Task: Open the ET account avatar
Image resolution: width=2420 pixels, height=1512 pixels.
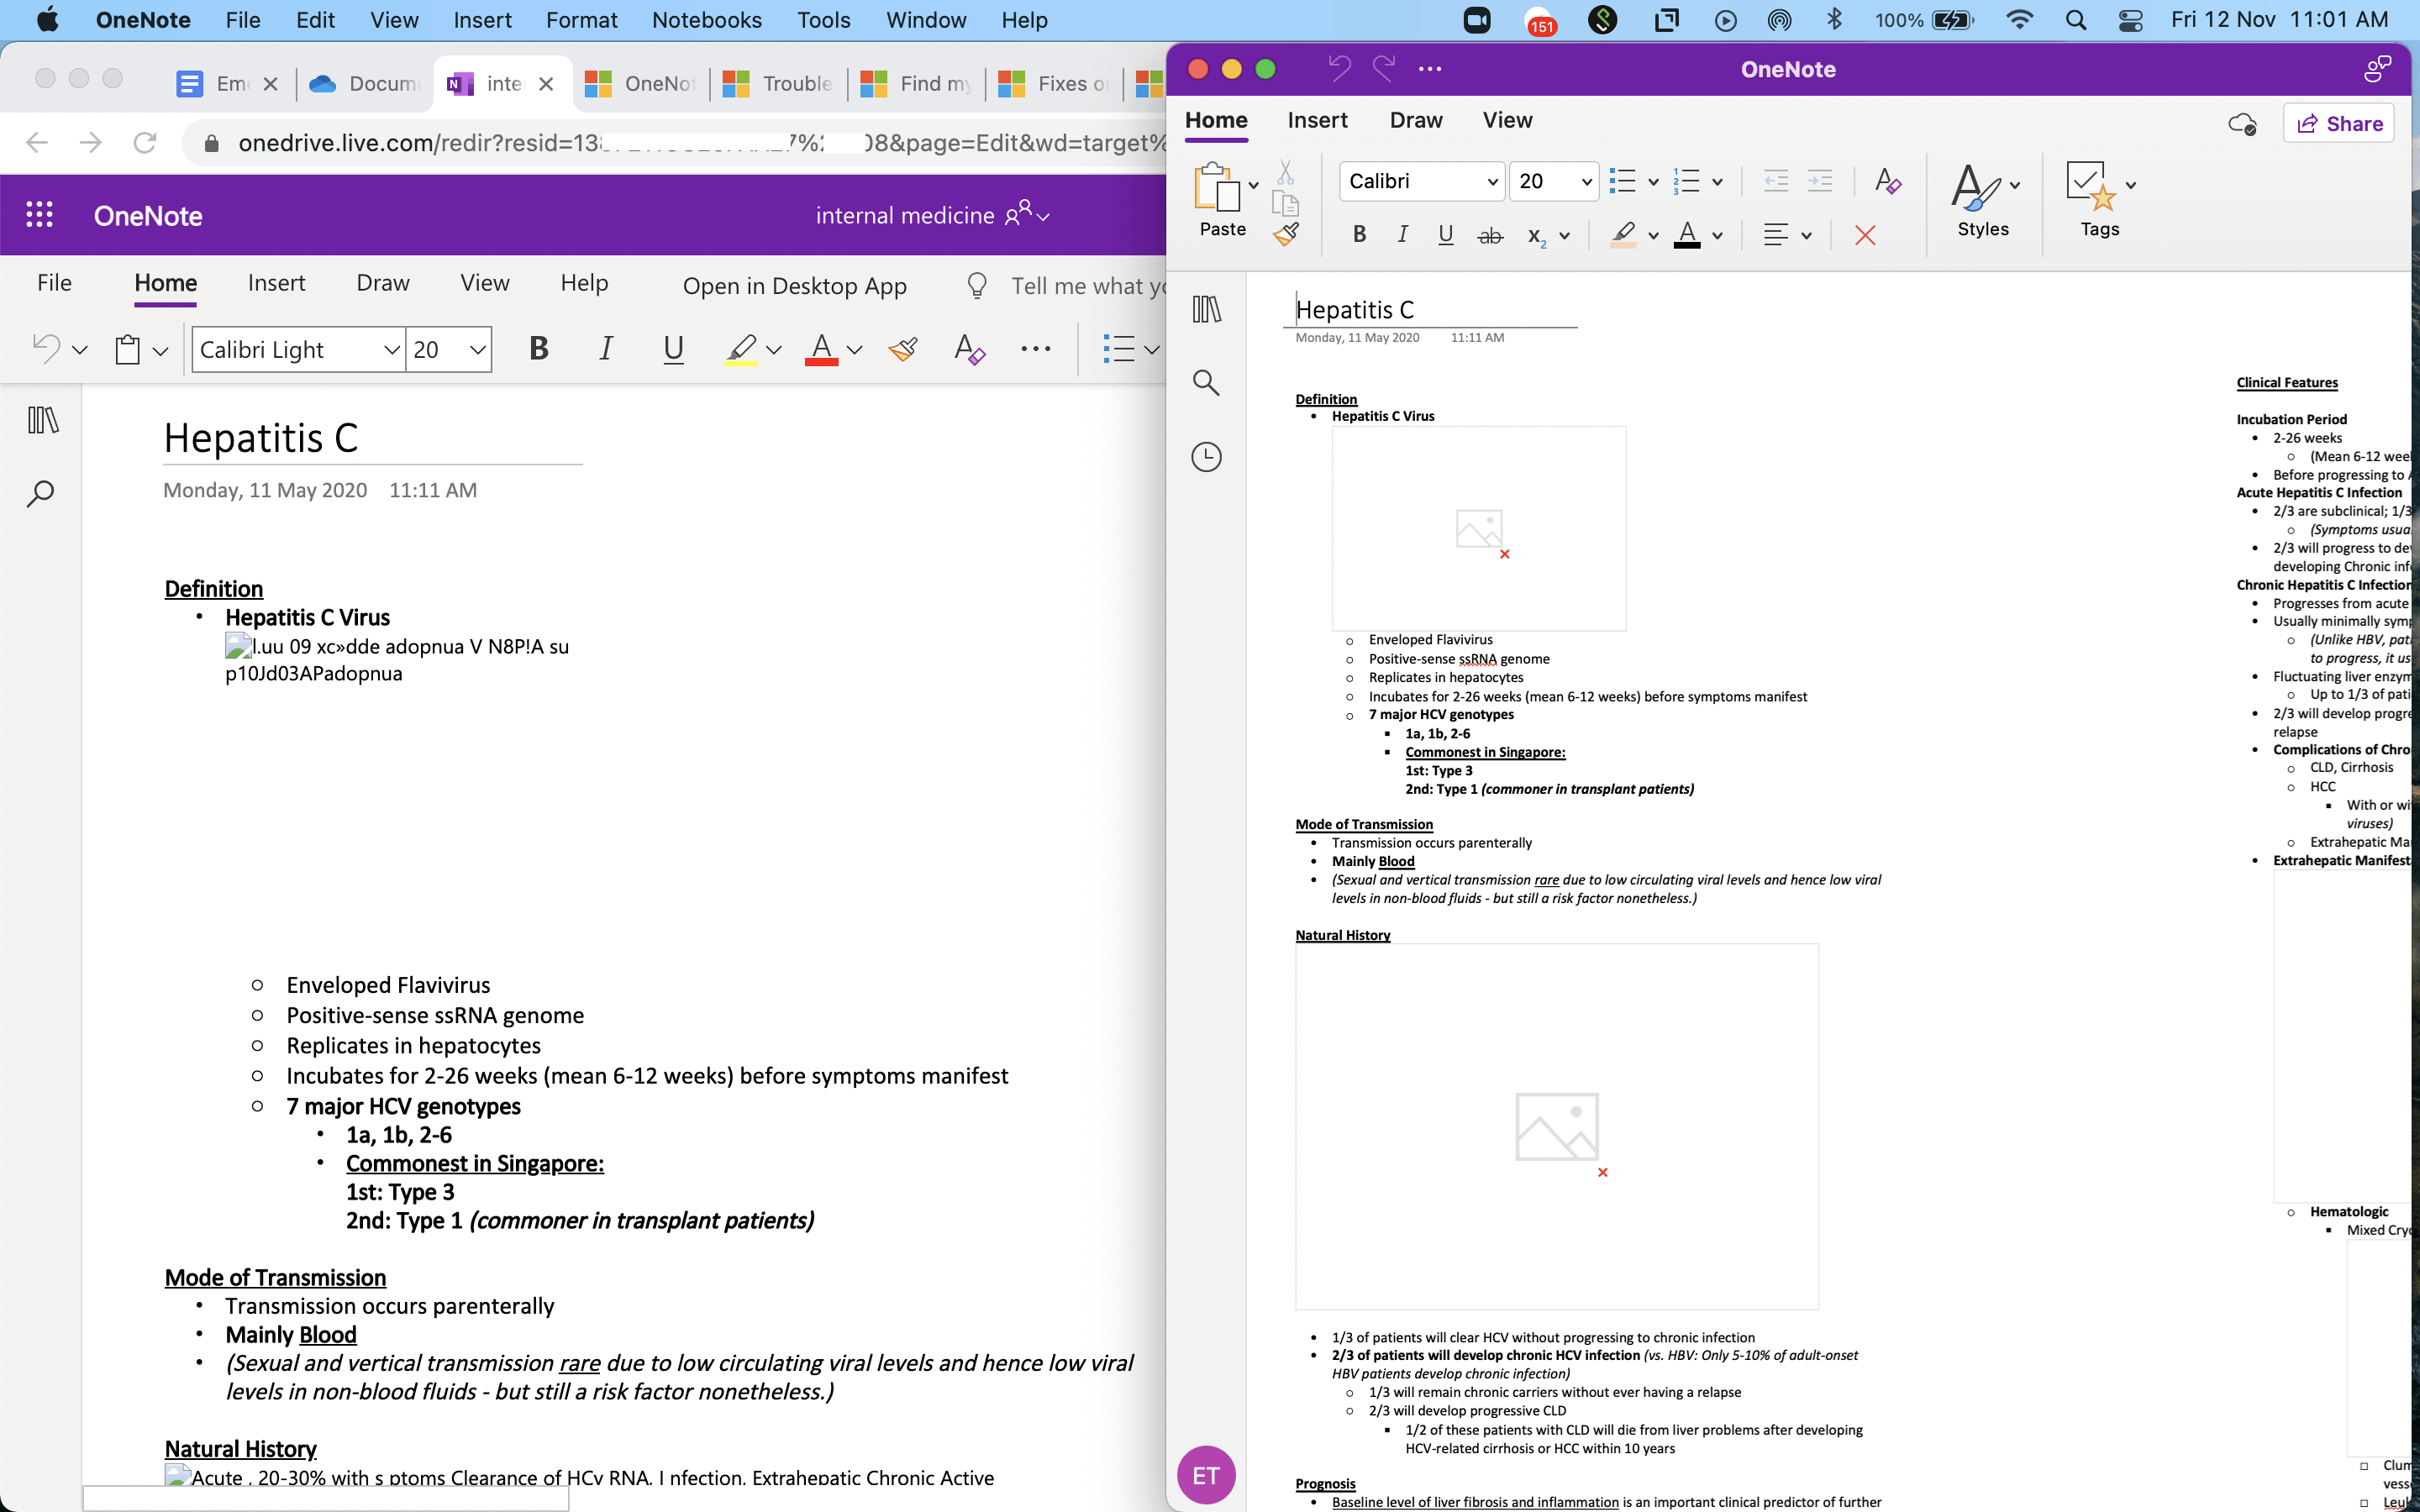Action: (x=1206, y=1475)
